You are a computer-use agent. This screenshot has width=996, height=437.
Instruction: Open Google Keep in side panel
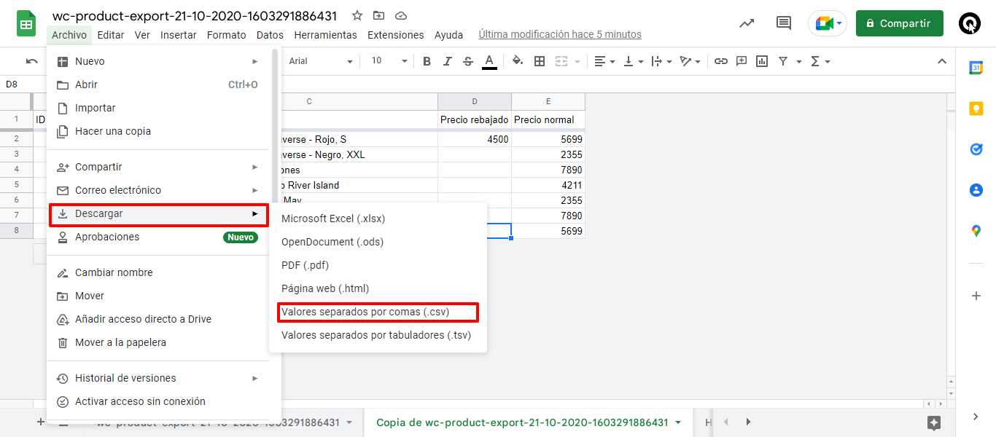point(976,109)
